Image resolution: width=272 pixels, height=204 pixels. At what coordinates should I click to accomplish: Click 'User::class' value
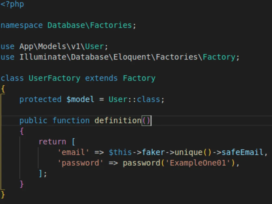pyautogui.click(x=134, y=100)
